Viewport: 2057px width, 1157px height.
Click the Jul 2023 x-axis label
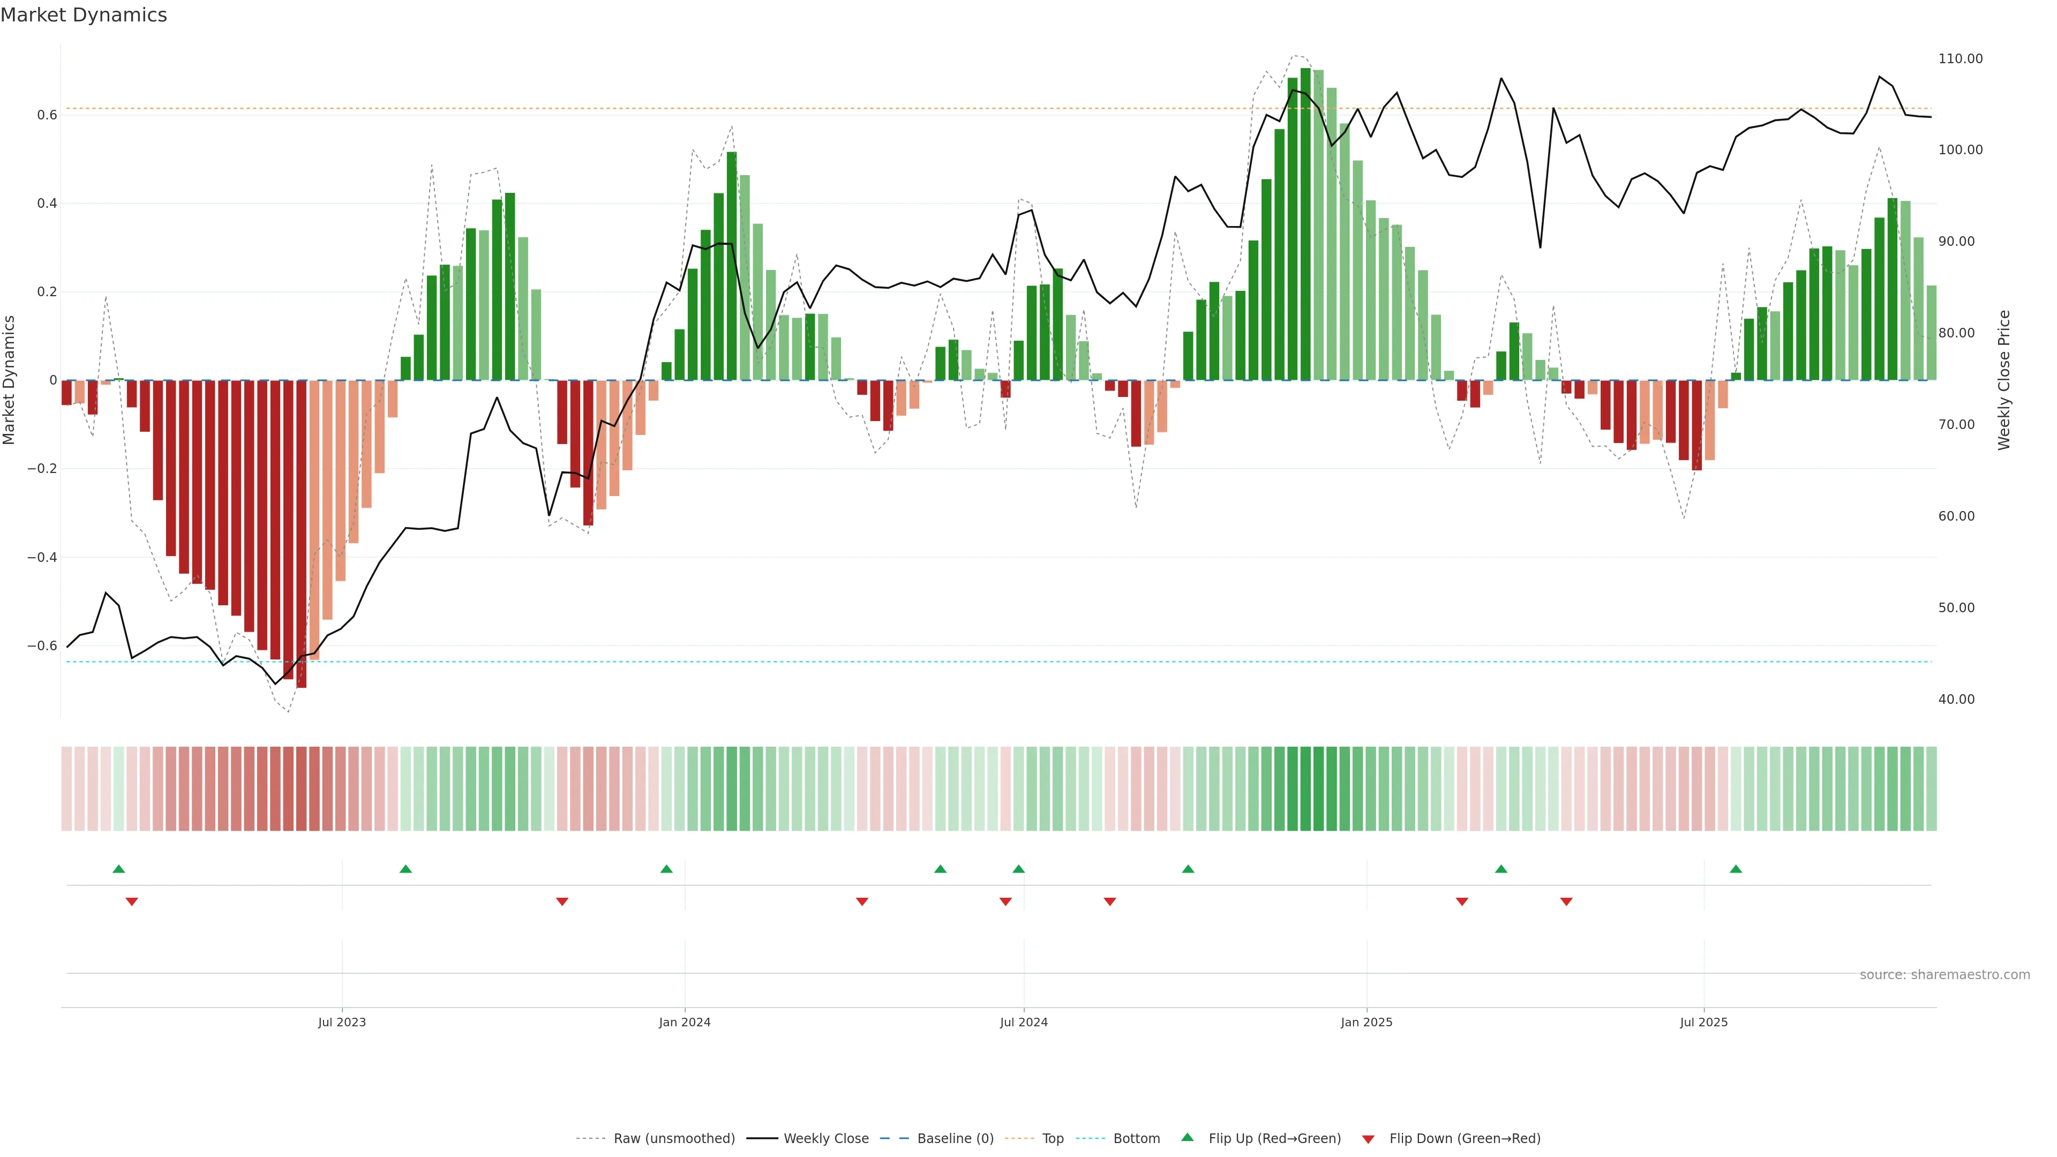(x=342, y=1022)
